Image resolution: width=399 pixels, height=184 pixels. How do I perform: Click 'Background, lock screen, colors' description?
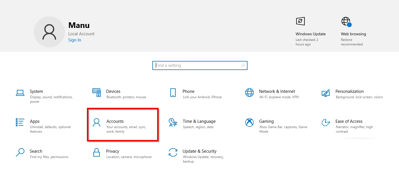(359, 97)
